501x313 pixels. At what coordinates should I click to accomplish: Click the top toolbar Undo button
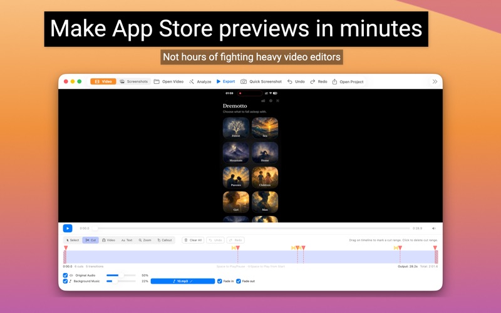tap(296, 81)
